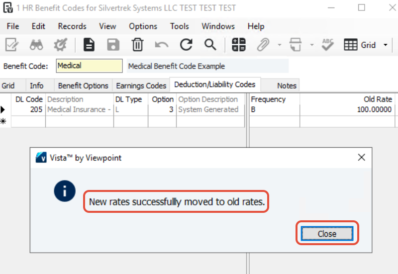Refresh the form with circular arrow icon

[186, 45]
